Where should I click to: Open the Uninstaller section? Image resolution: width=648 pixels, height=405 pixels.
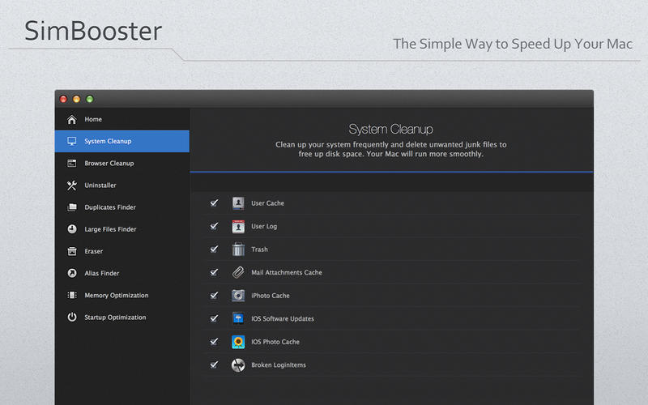coord(122,185)
